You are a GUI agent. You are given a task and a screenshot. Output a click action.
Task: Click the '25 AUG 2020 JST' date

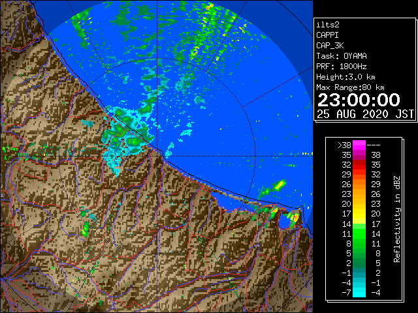pyautogui.click(x=365, y=114)
